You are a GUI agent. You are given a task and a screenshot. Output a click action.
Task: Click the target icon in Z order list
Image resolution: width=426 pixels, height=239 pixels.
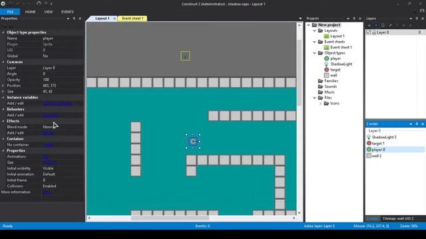tap(369, 143)
